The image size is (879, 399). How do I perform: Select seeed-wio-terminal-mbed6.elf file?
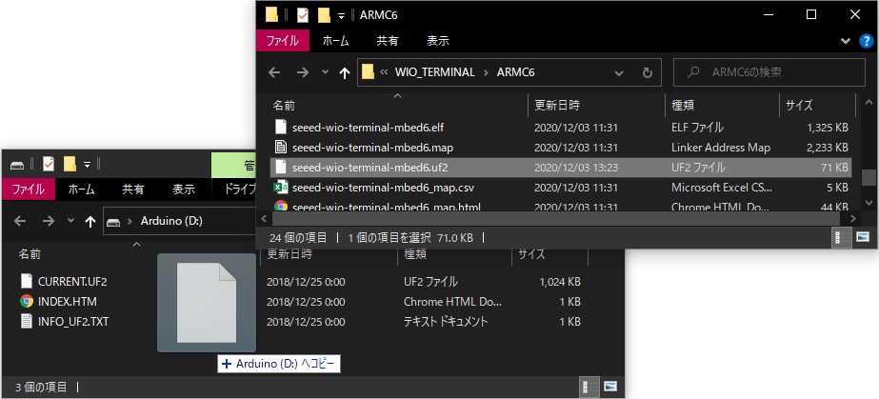[x=368, y=128]
